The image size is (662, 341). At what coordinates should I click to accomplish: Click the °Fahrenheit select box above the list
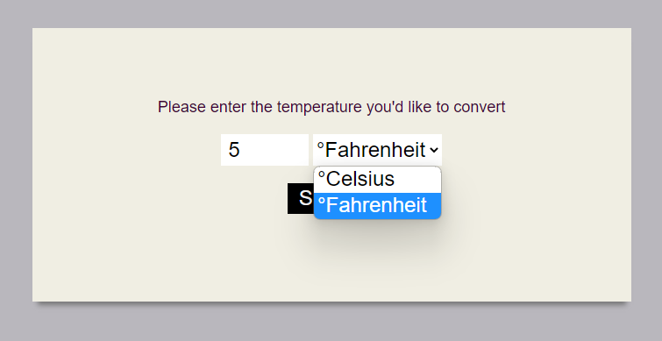(377, 150)
